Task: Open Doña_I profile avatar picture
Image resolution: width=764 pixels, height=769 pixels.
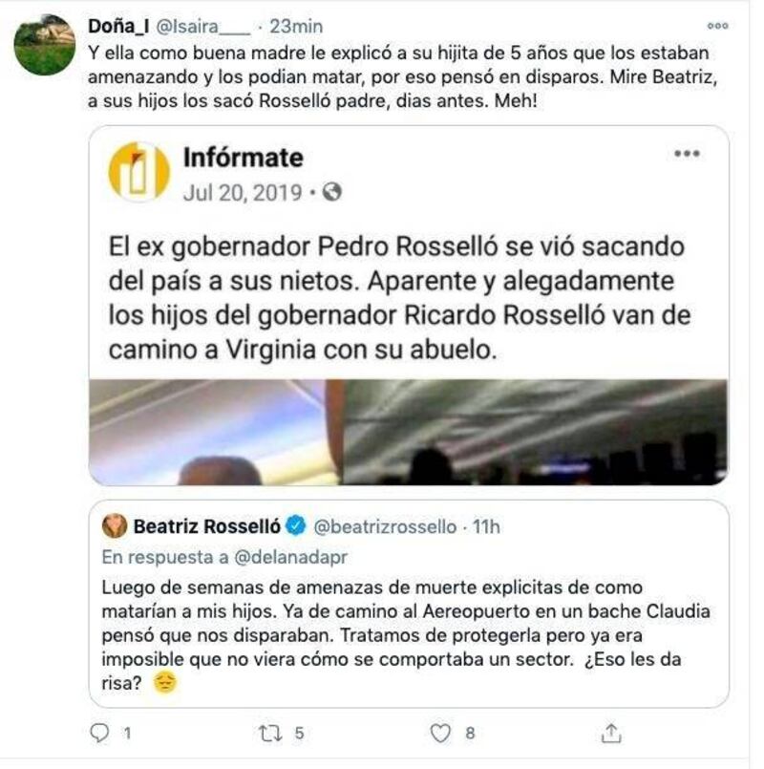Action: point(44,45)
